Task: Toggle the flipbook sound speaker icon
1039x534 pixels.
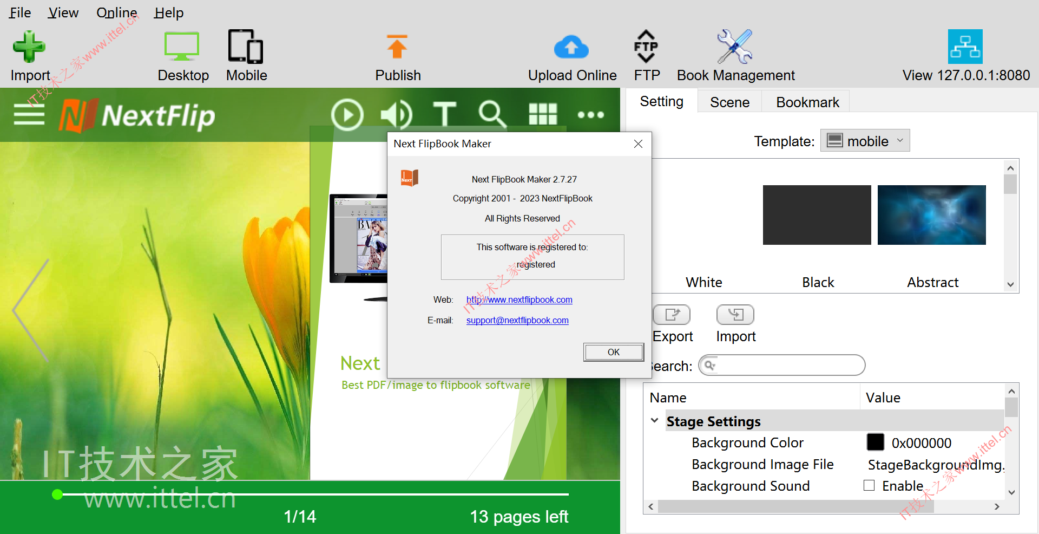Action: 396,115
